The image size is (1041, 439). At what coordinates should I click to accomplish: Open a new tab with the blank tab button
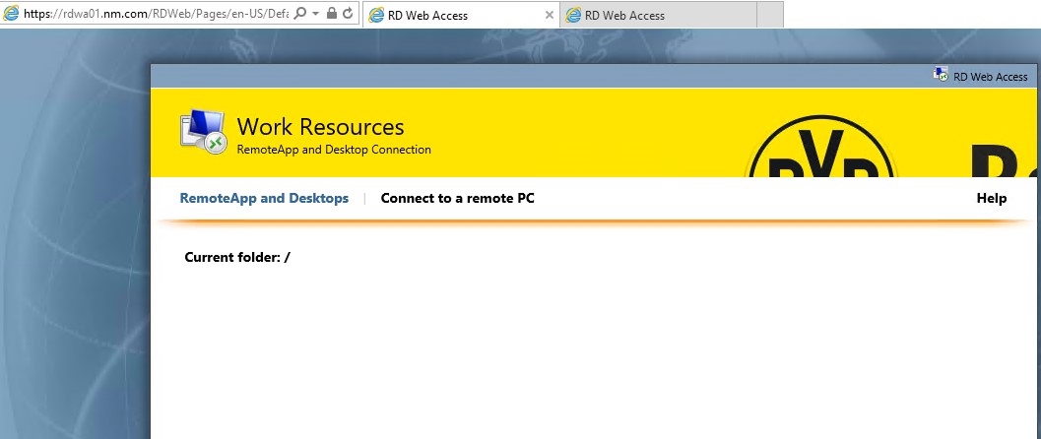click(769, 15)
